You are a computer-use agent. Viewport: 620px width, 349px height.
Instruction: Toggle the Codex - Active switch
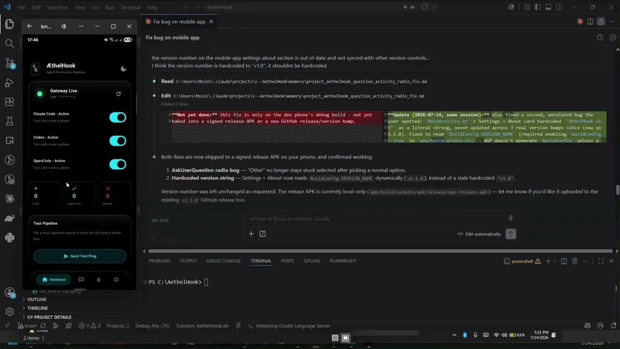tap(118, 141)
